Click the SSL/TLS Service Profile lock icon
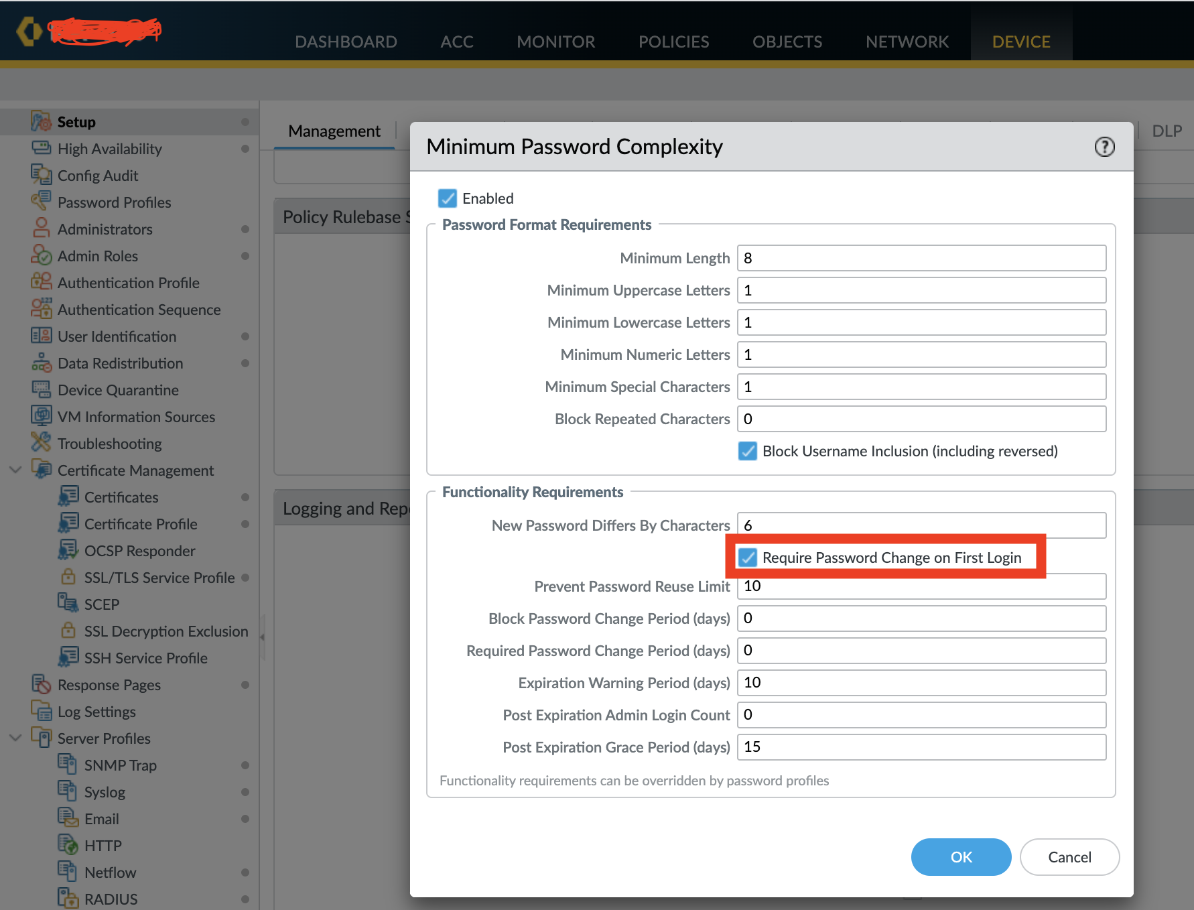Viewport: 1194px width, 910px height. 68,576
